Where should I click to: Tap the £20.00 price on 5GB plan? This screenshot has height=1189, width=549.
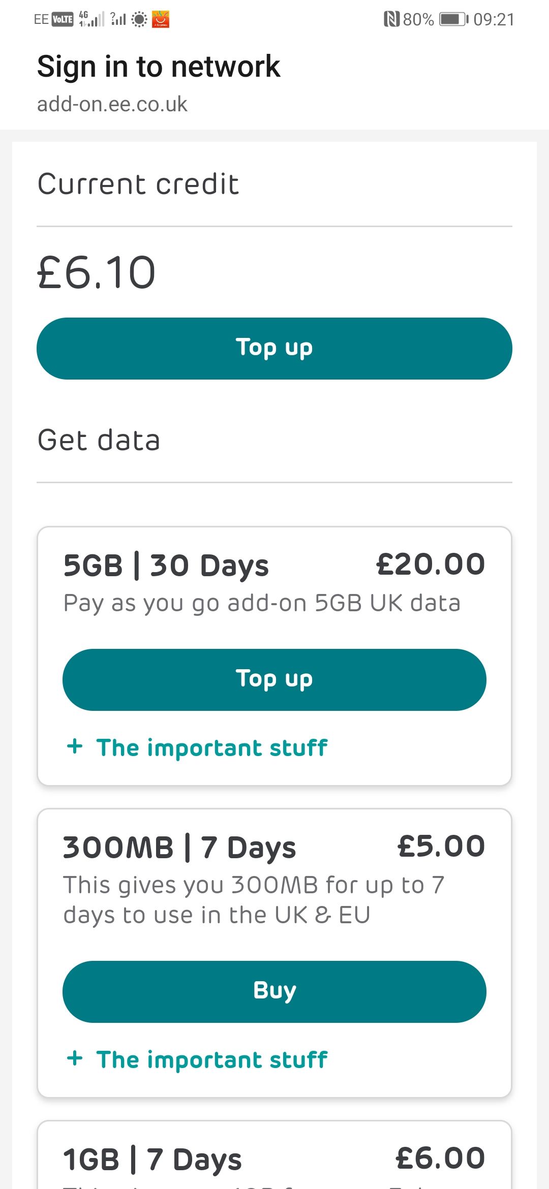coord(431,565)
